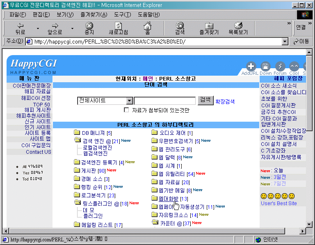Screen dimensions: 315x245
Task: Open the 편집(E) menu
Action: (41, 15)
